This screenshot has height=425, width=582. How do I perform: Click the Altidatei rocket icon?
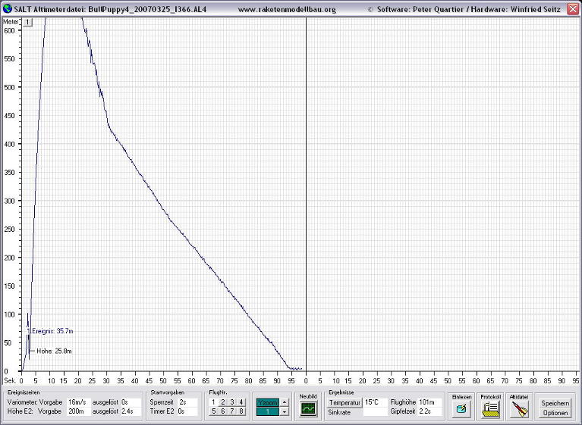pos(519,408)
